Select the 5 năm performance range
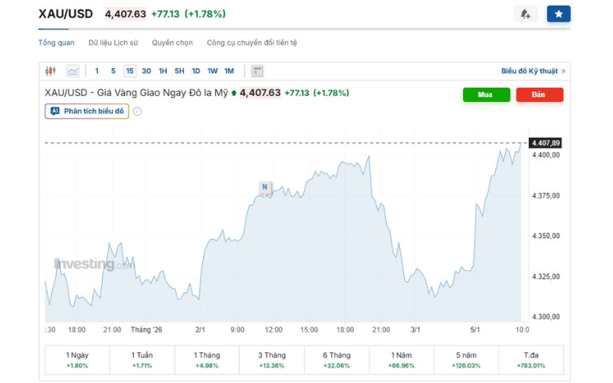Screen dimensions: 613x383 coord(466,360)
